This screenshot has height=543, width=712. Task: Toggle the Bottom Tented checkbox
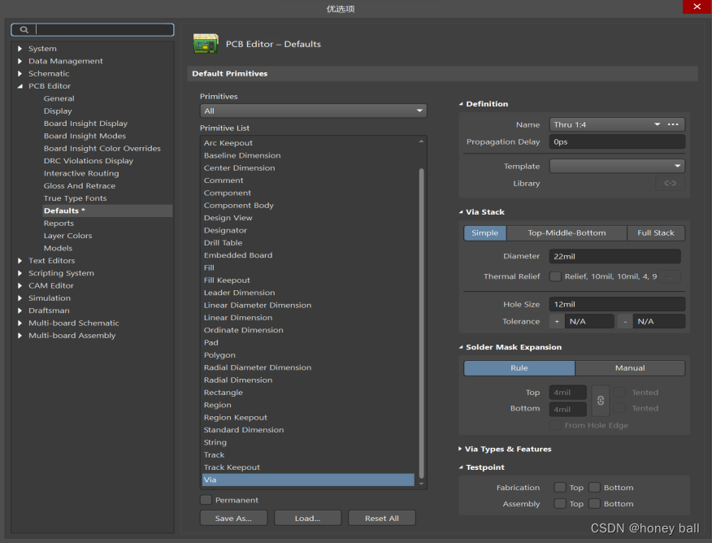coord(619,408)
